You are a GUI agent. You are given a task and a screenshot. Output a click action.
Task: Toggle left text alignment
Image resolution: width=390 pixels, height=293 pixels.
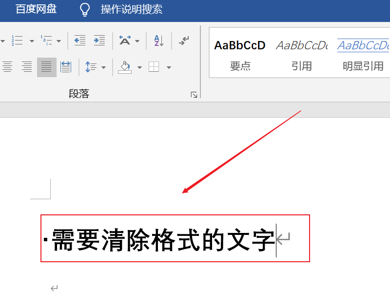[x=7, y=67]
